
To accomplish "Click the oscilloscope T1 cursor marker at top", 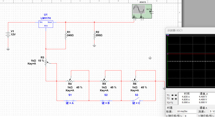I will (168, 35).
